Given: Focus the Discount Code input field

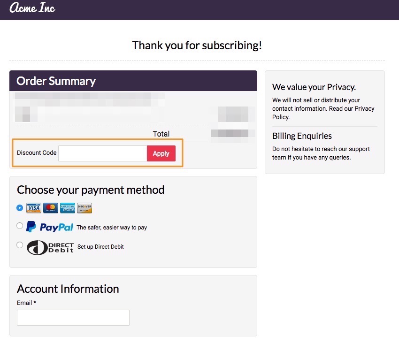Looking at the screenshot, I should point(102,153).
